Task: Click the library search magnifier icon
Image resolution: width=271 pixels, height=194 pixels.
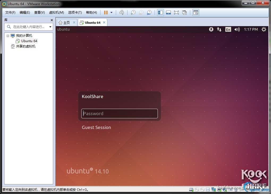Action: click(x=9, y=27)
